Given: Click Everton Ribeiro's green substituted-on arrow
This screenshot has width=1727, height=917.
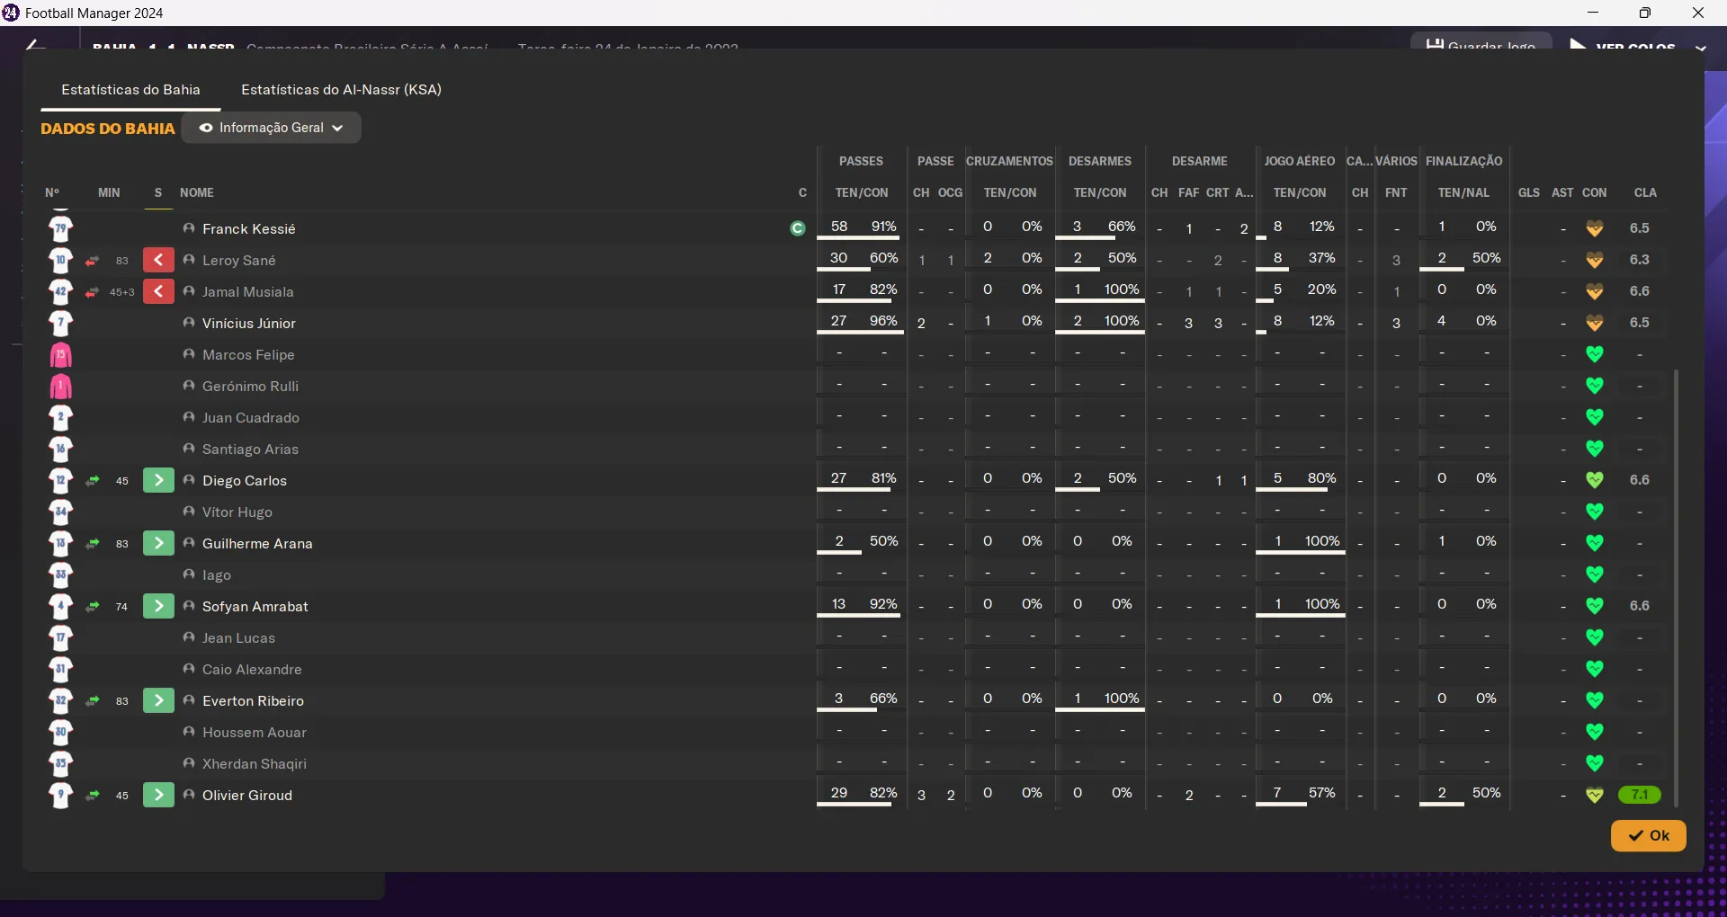Looking at the screenshot, I should [x=158, y=701].
